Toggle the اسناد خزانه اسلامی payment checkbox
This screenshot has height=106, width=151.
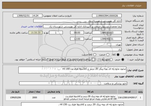click(x=93, y=60)
